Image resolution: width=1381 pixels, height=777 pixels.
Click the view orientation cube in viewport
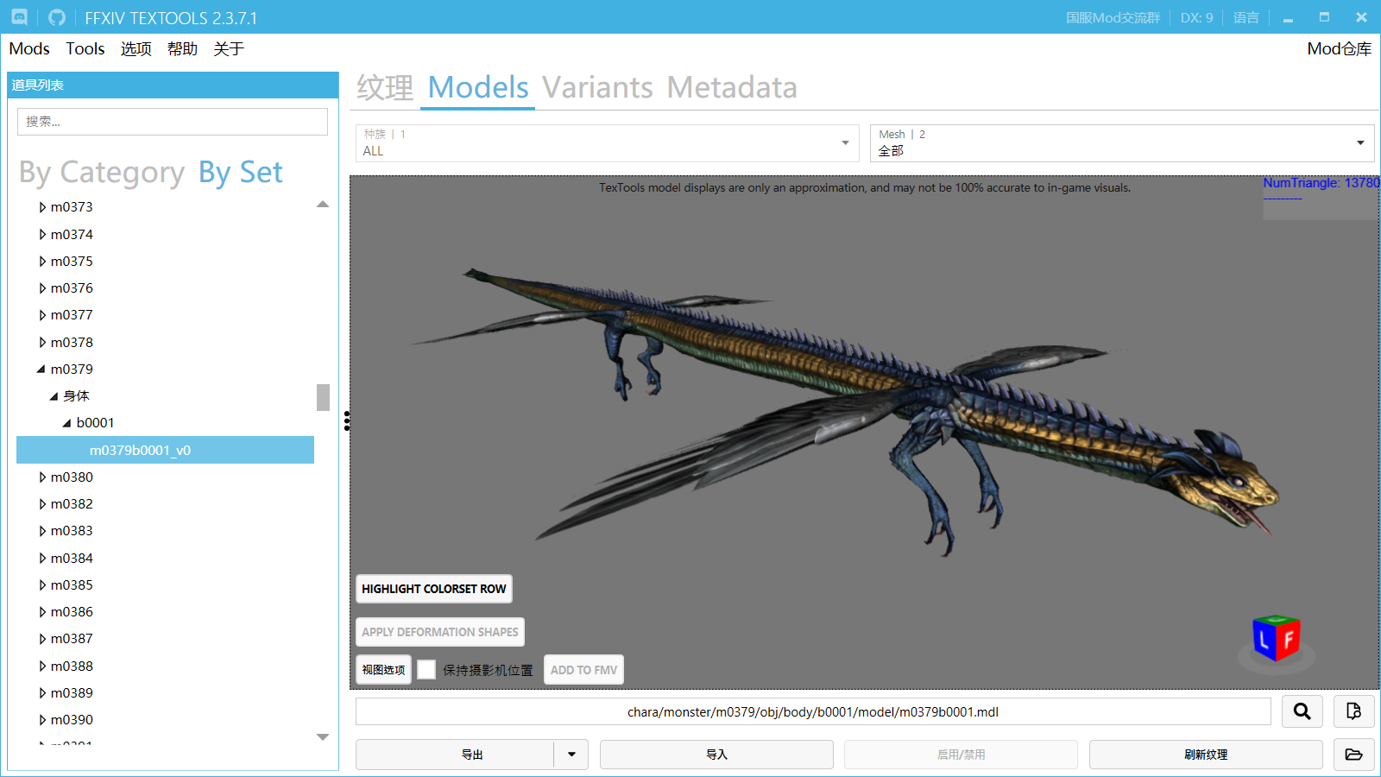click(x=1277, y=640)
